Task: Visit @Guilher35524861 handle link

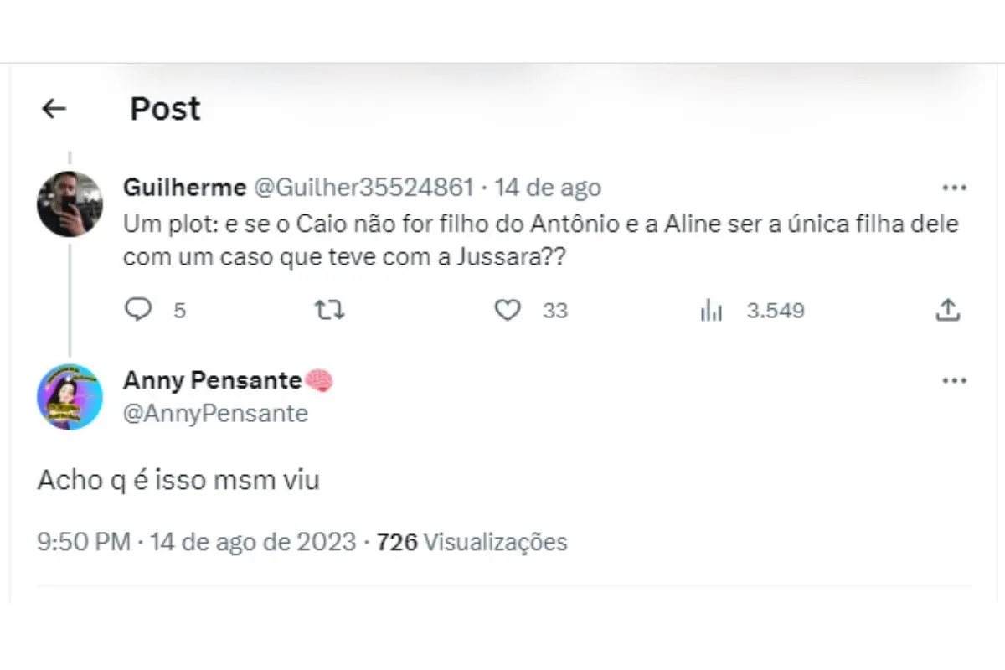Action: click(363, 188)
